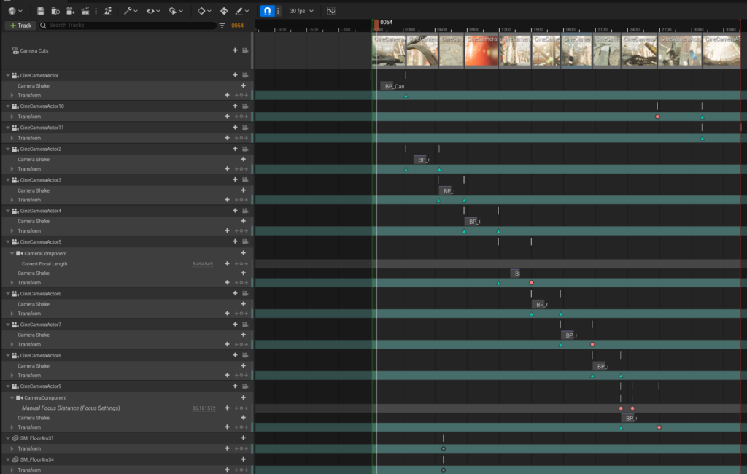747x474 pixels.
Task: Toggle camera lock on Camera Cuts track
Action: [245, 50]
